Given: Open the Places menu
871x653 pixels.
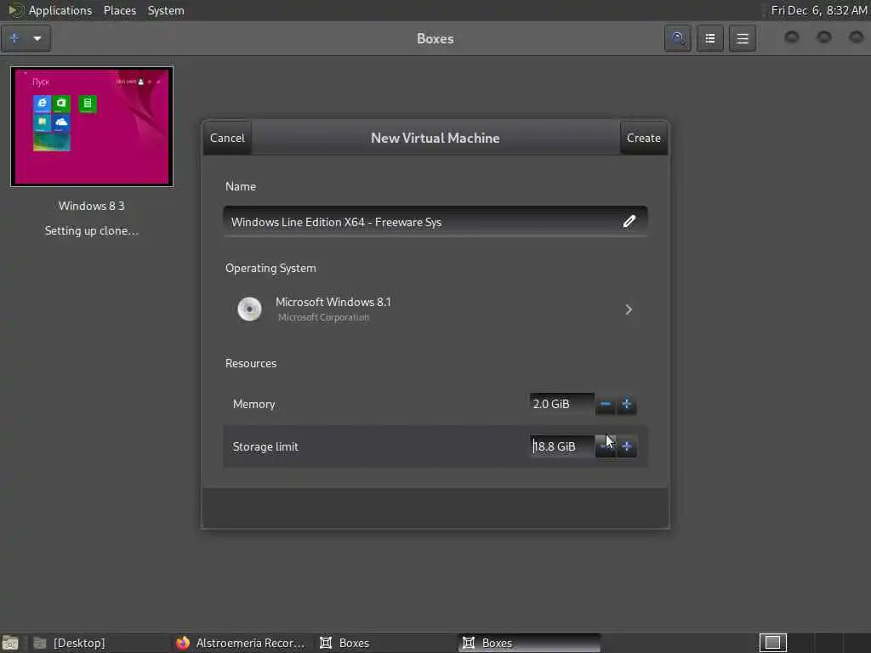Looking at the screenshot, I should coord(120,10).
